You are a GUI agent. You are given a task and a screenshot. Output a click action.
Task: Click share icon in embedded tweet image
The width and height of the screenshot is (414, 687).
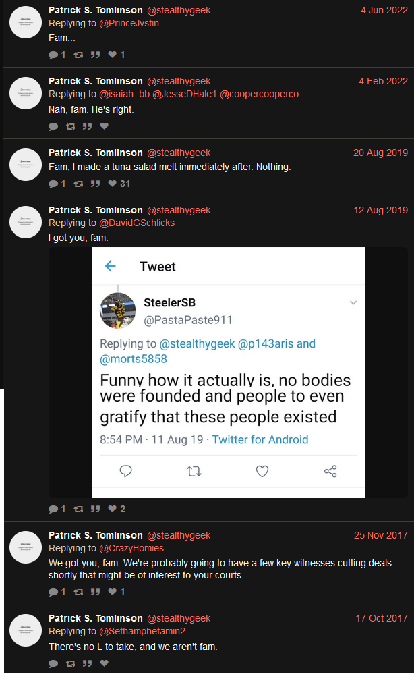330,471
